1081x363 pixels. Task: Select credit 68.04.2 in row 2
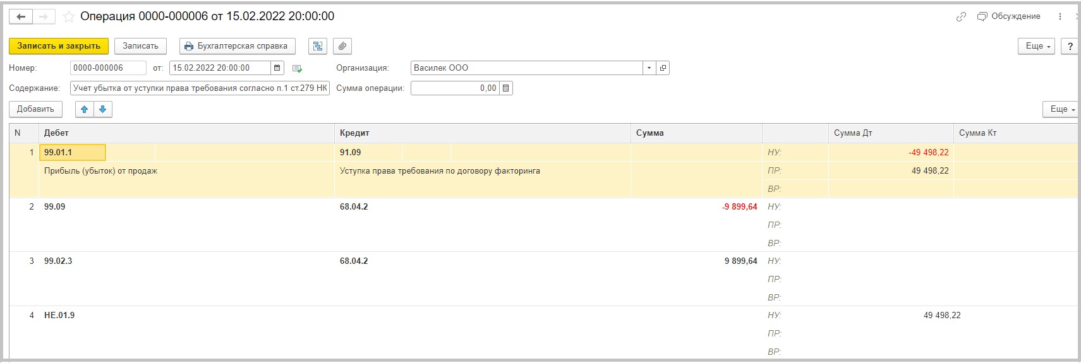click(x=354, y=206)
